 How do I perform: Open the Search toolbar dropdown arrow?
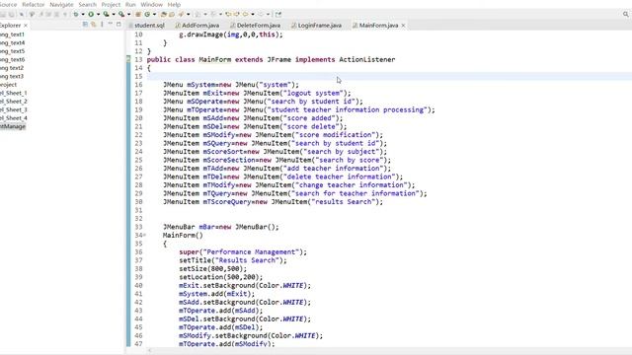189,14
